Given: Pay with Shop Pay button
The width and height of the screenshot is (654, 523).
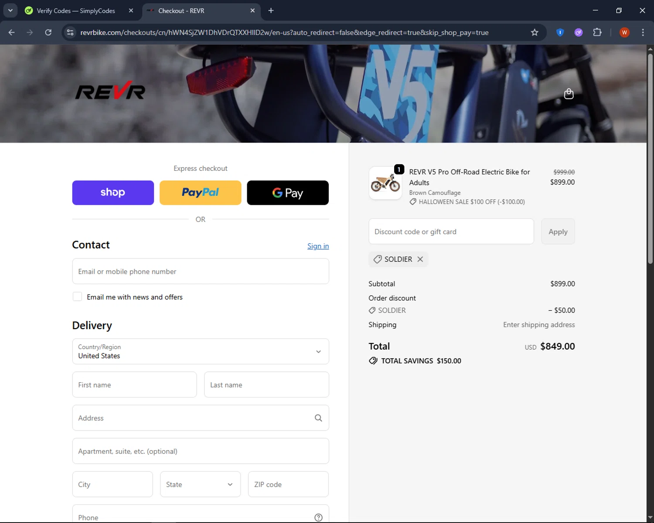Looking at the screenshot, I should (113, 193).
